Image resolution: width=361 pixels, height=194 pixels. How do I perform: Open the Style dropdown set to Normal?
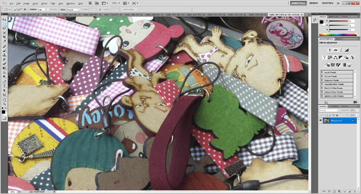(x=73, y=9)
